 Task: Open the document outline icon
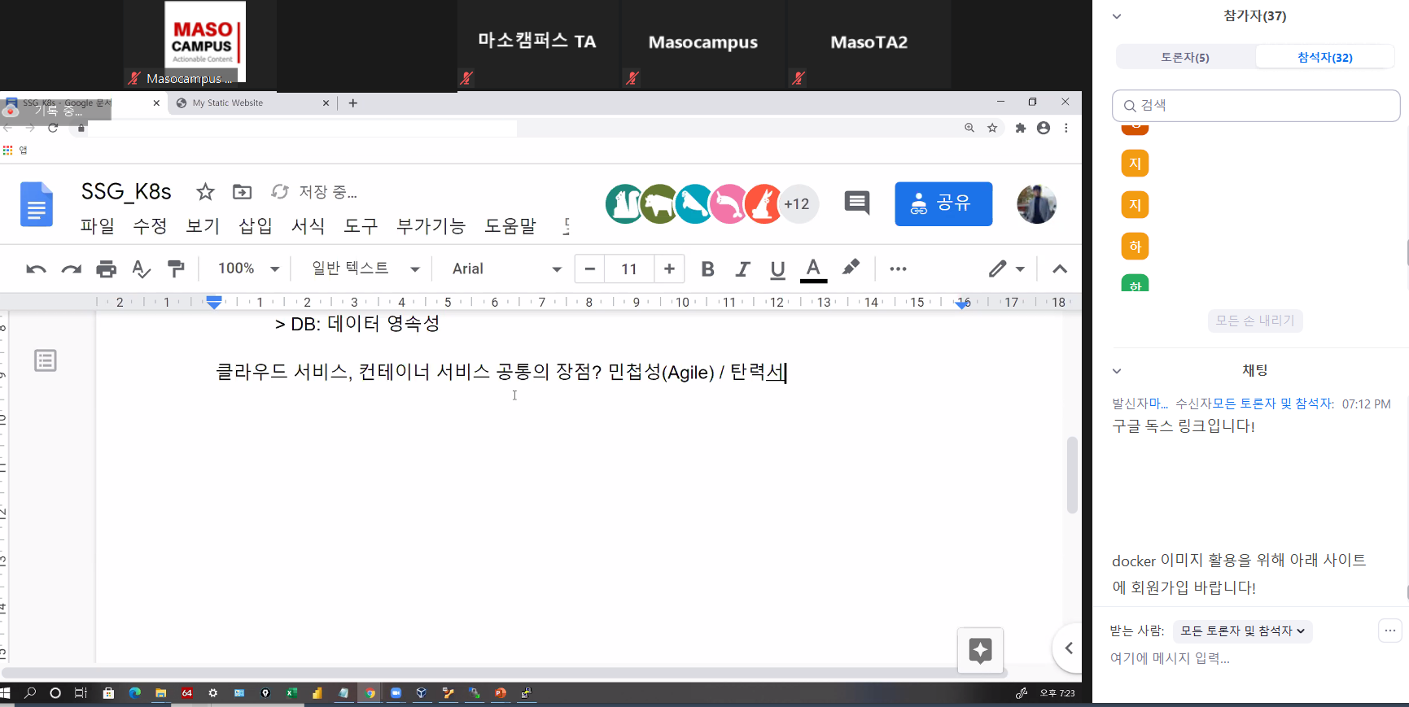point(46,360)
